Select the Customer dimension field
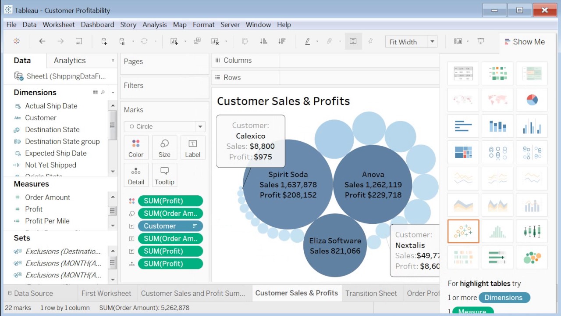The height and width of the screenshot is (316, 561). pyautogui.click(x=41, y=118)
